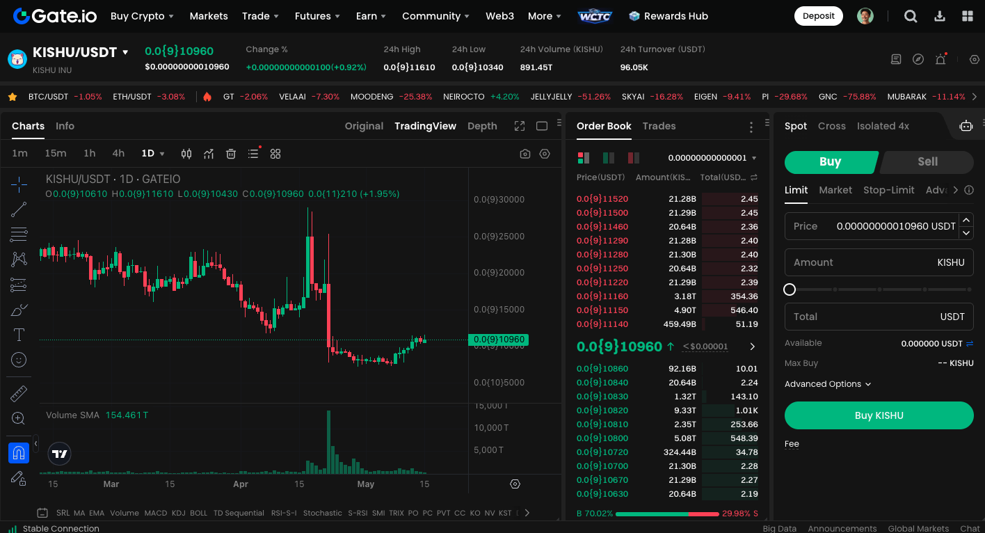985x533 pixels.
Task: Select the crosshair cursor tool
Action: [x=19, y=184]
